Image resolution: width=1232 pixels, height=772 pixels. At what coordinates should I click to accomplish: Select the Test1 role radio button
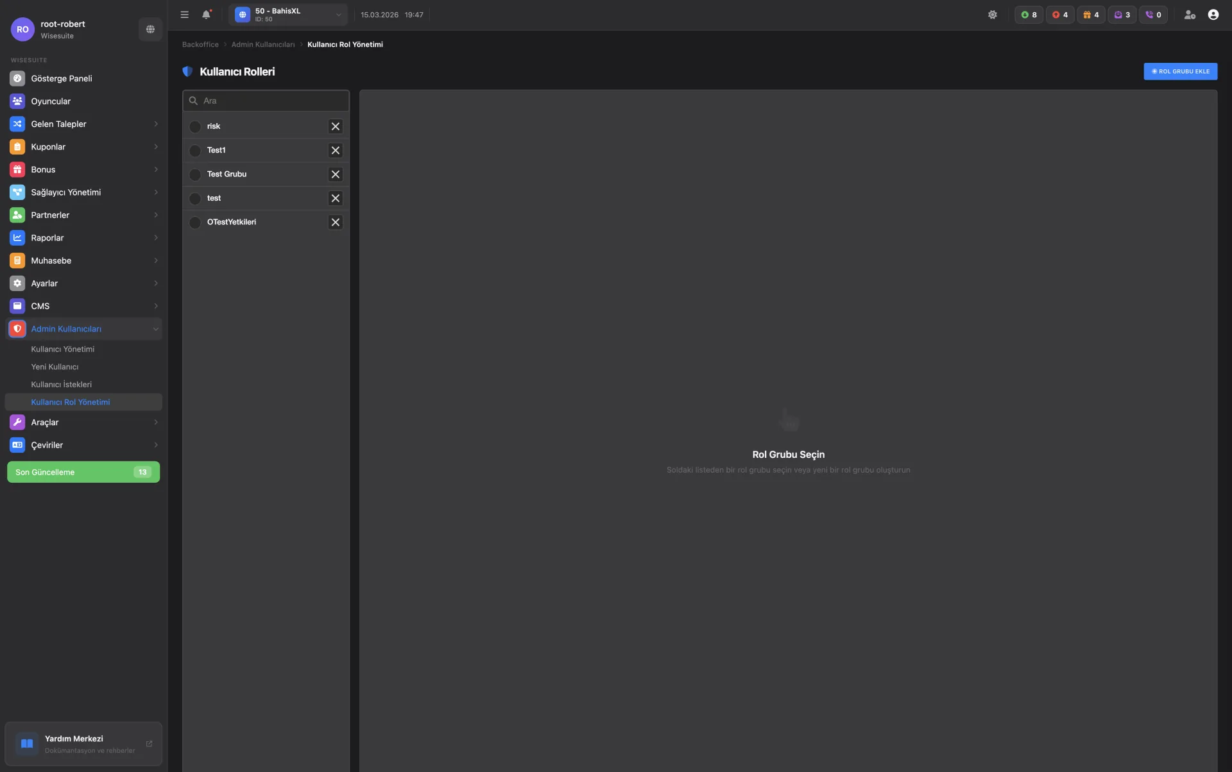point(195,151)
